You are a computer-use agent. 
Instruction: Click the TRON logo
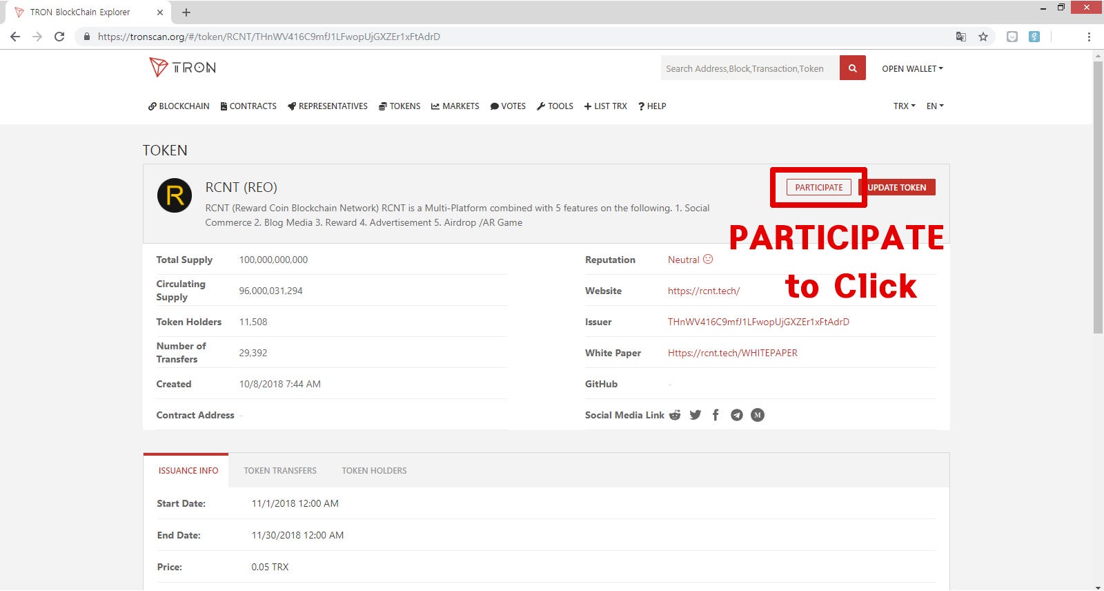click(182, 67)
